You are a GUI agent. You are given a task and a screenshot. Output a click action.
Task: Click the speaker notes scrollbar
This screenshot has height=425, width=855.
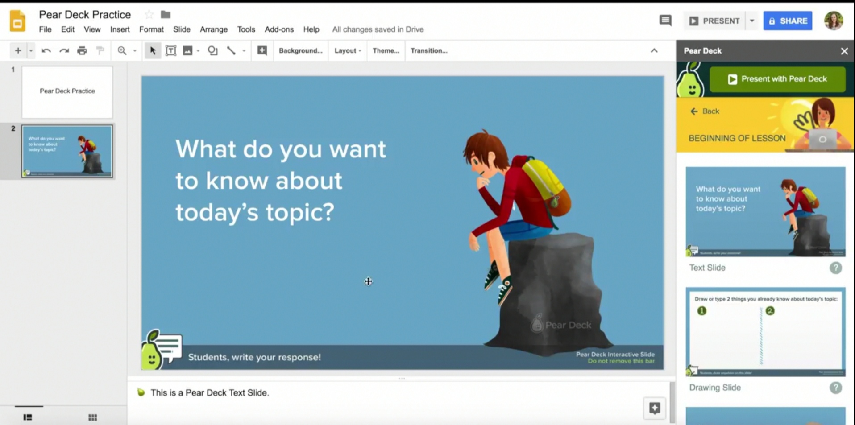[x=672, y=402]
